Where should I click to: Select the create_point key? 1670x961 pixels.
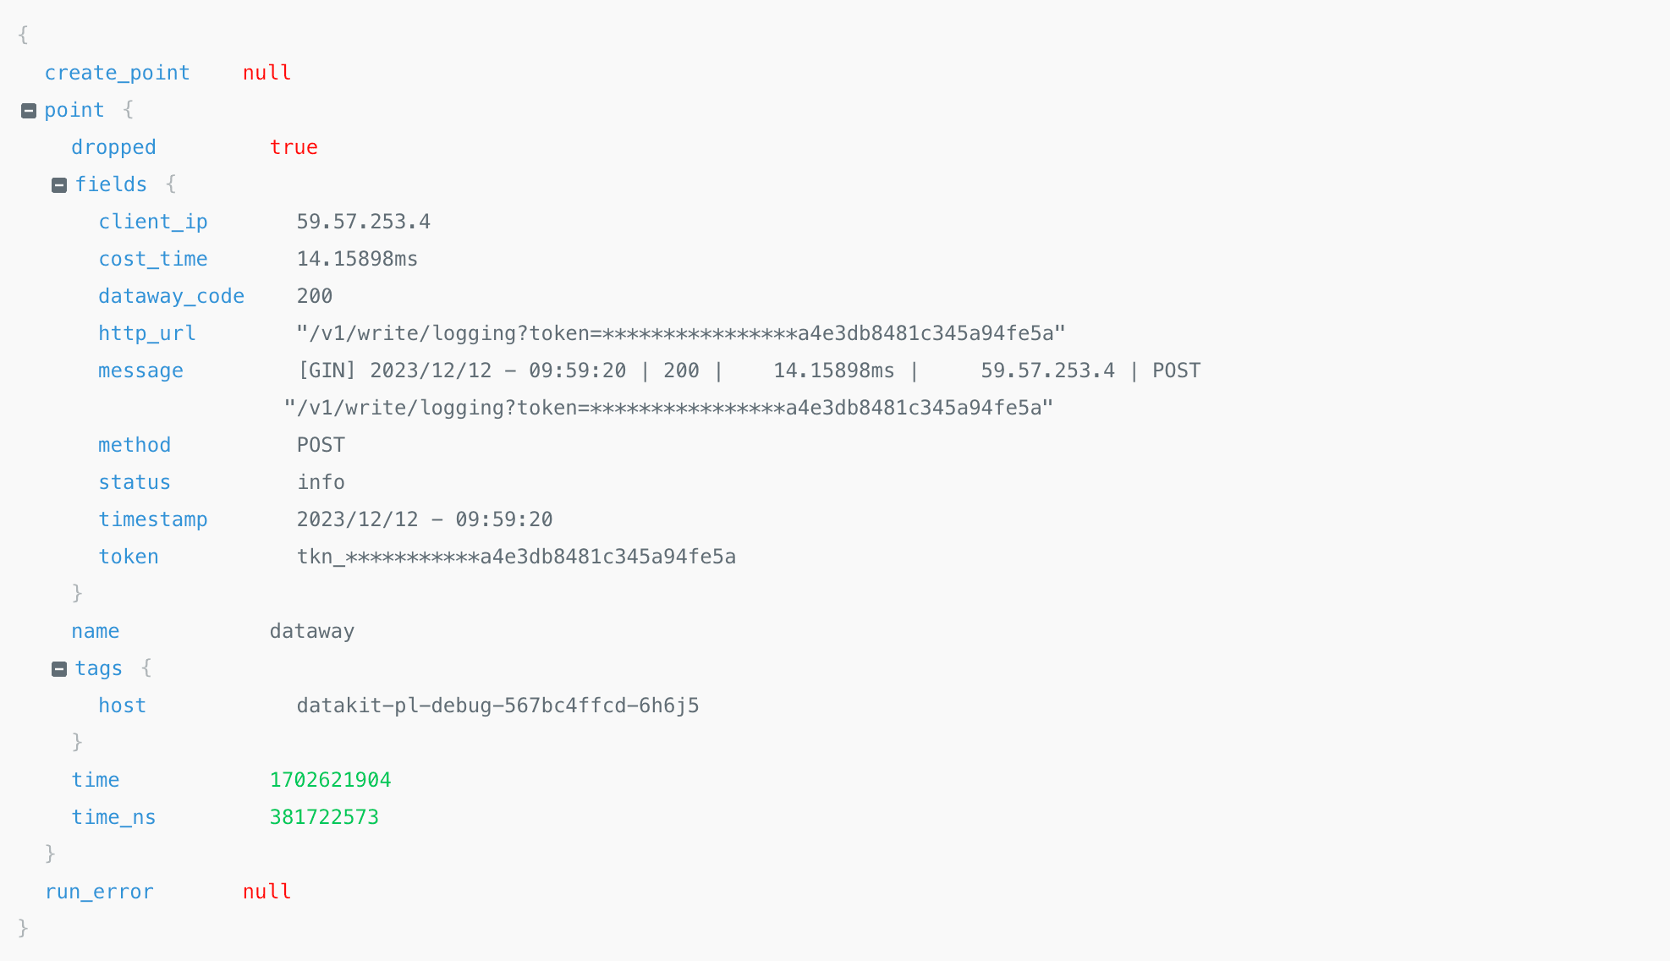pos(117,73)
